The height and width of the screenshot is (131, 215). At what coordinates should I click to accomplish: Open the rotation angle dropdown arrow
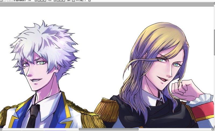tap(55, 1)
